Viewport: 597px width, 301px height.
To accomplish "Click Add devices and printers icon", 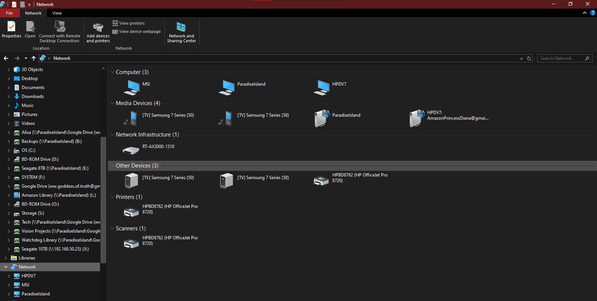I will 98,28.
